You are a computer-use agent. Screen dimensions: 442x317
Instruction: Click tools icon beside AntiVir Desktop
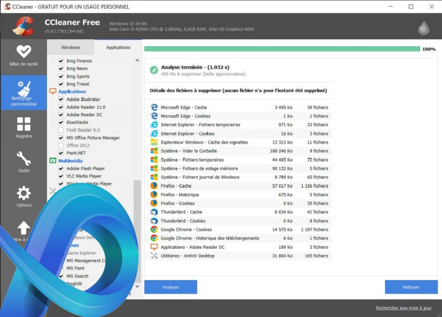pyautogui.click(x=154, y=256)
